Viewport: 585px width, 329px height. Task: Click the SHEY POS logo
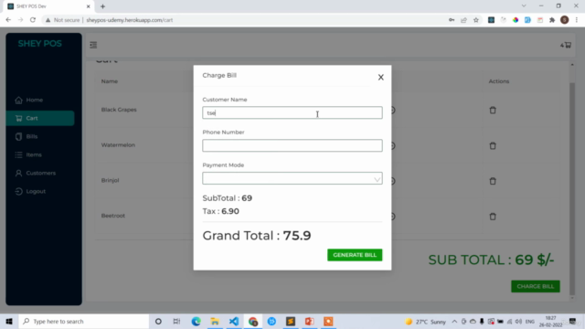coord(40,44)
